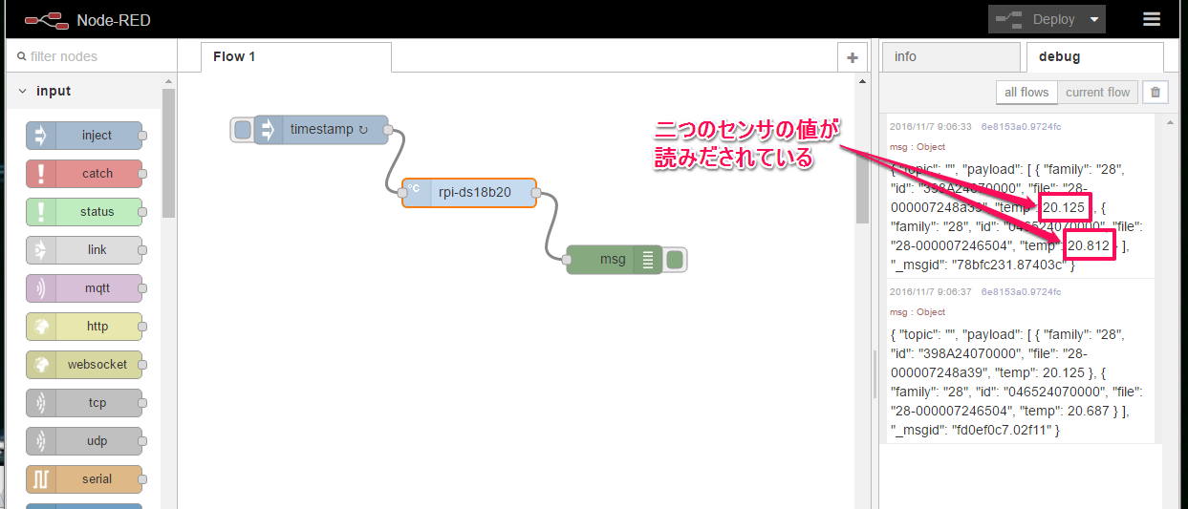Select the websocket node in palette
Image resolution: width=1188 pixels, height=509 pixels.
pyautogui.click(x=84, y=365)
